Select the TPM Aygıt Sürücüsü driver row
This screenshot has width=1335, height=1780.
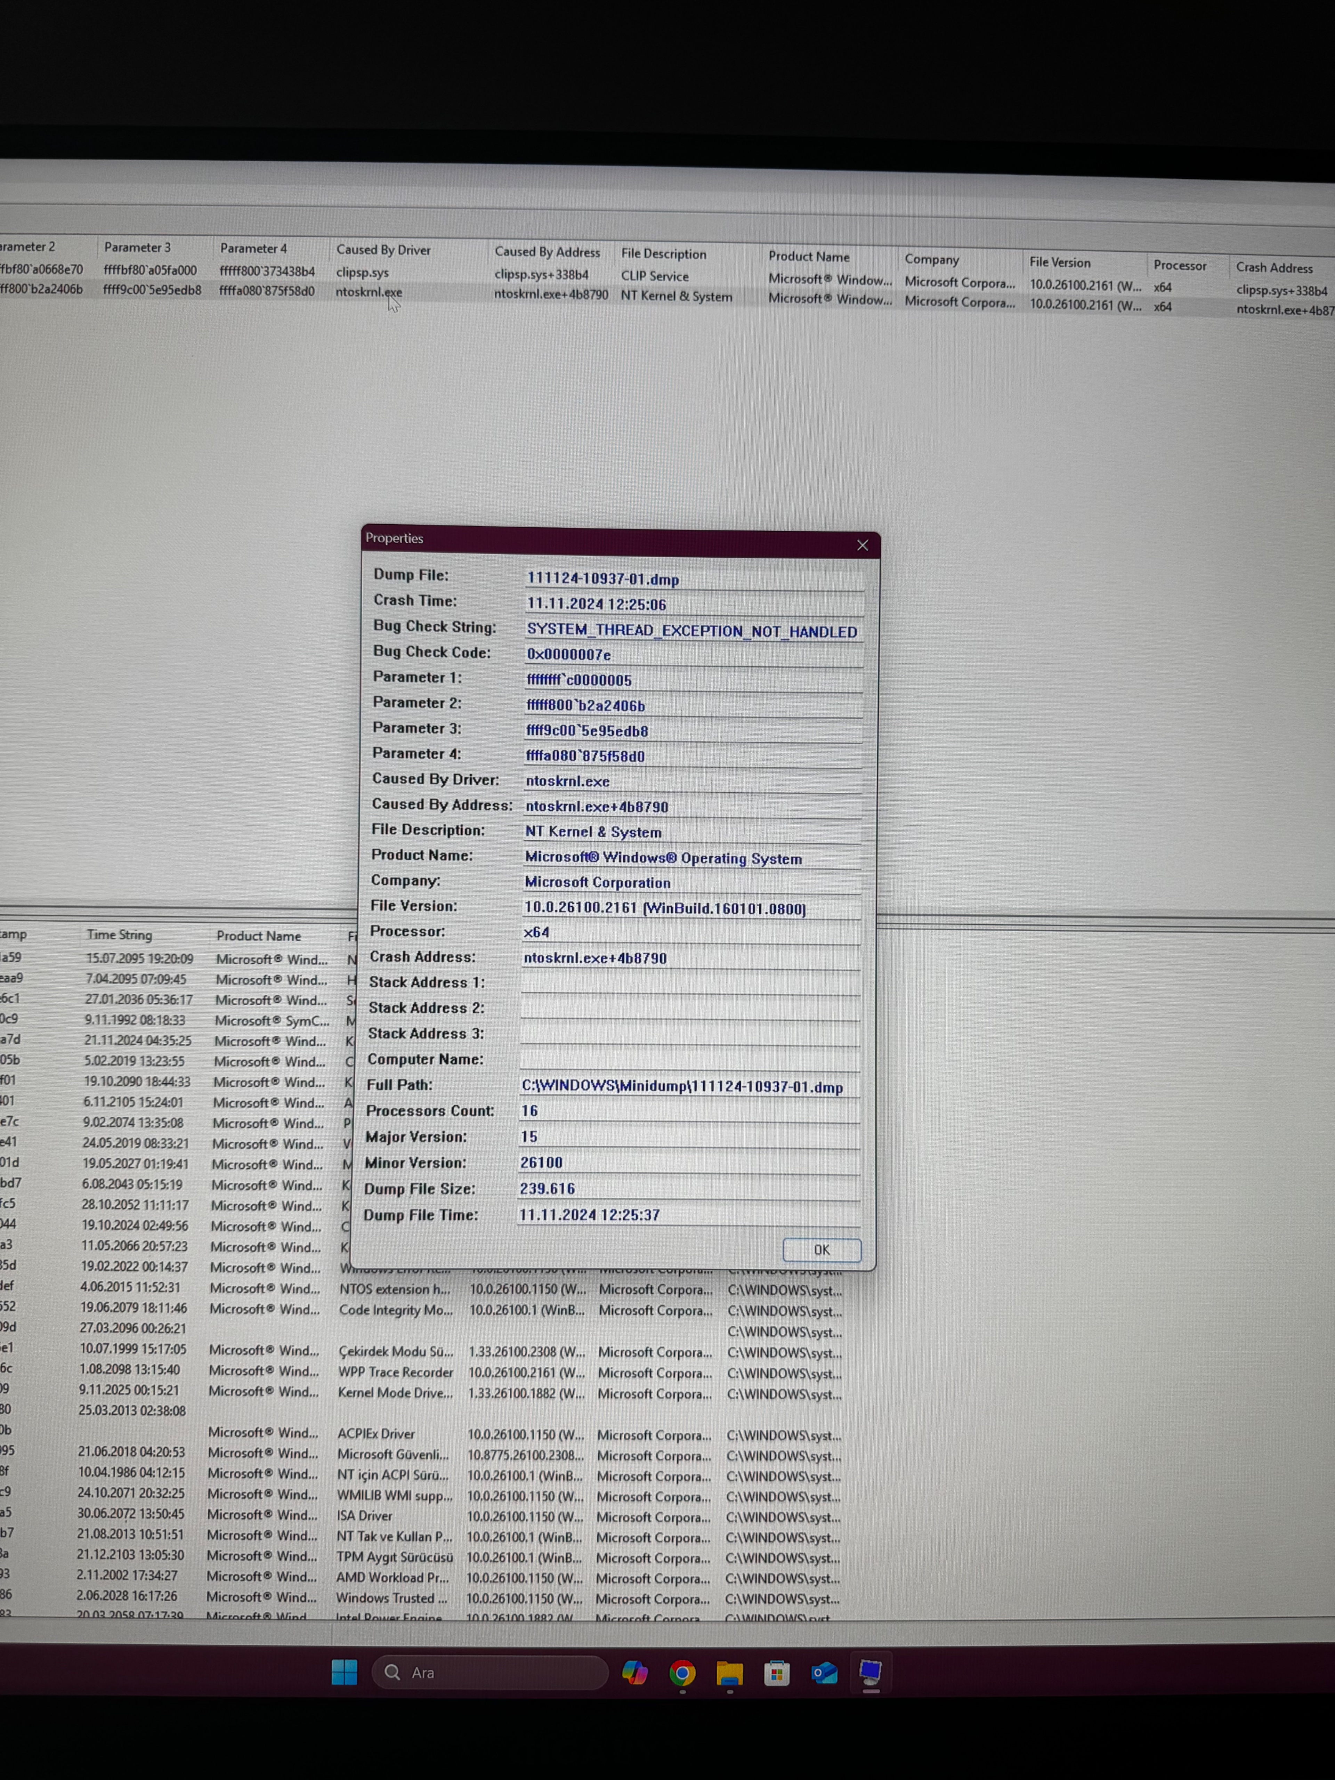[394, 1557]
